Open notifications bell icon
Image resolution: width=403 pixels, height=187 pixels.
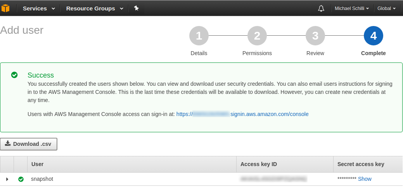321,9
